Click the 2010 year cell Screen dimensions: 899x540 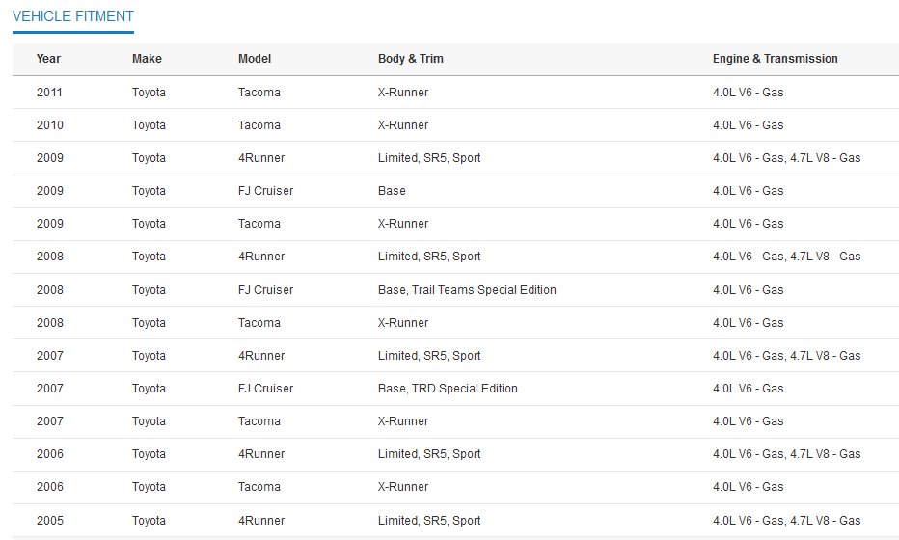[x=50, y=125]
